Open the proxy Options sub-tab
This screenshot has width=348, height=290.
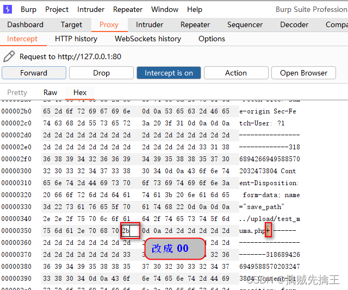point(212,39)
